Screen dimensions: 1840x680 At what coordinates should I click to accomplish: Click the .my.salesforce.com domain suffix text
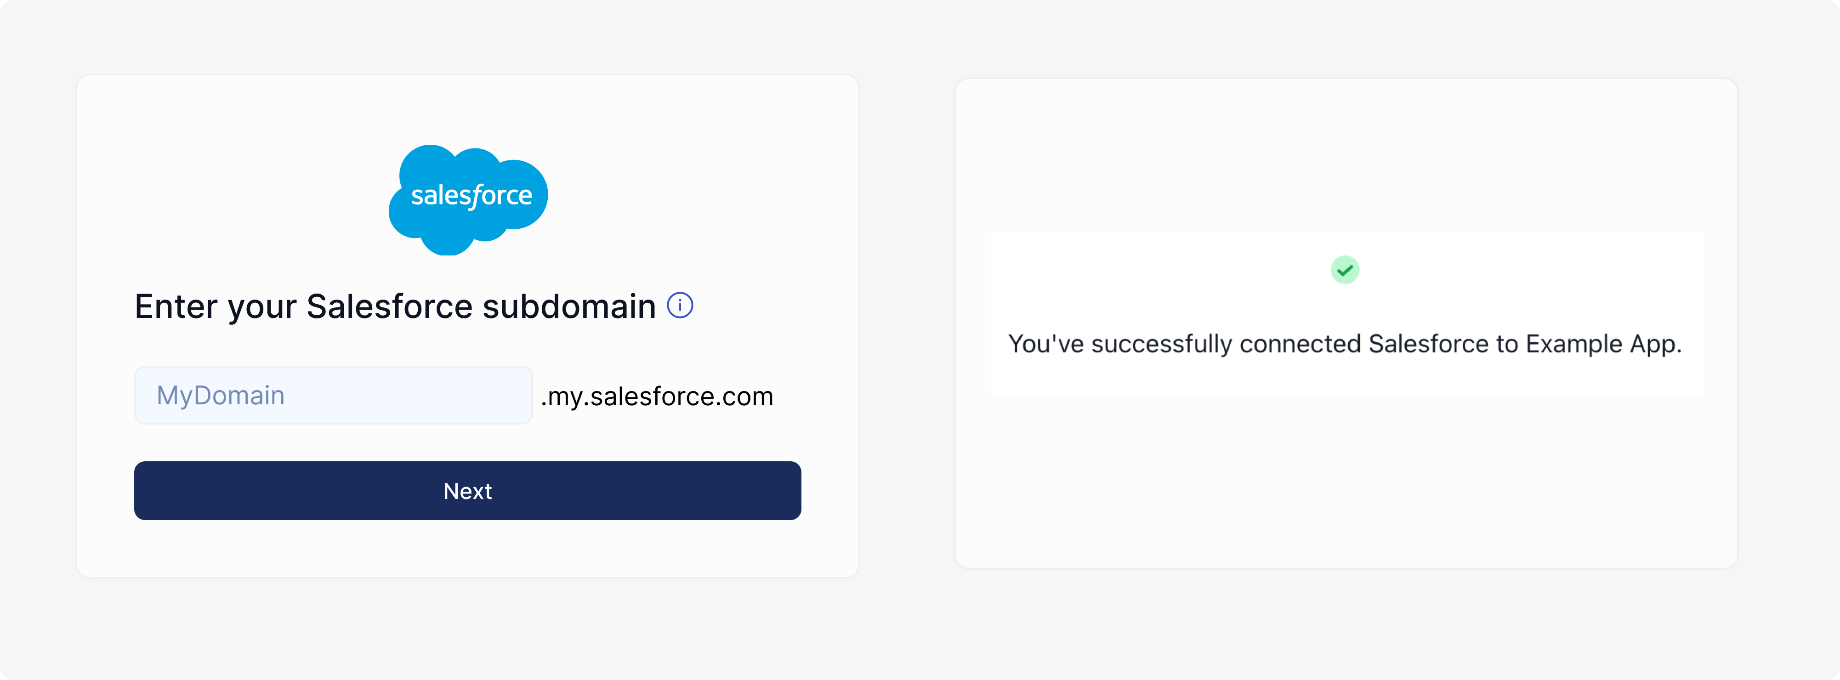click(x=656, y=397)
